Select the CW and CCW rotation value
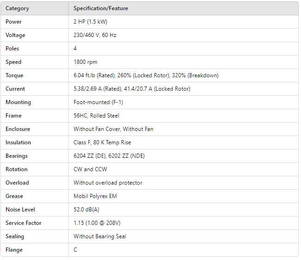Viewport: 301px width, 260px height. (90, 169)
